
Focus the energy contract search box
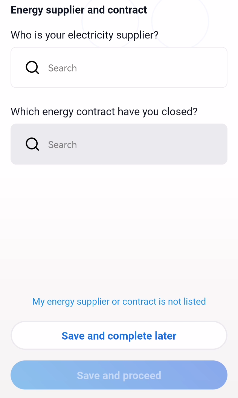pos(119,144)
